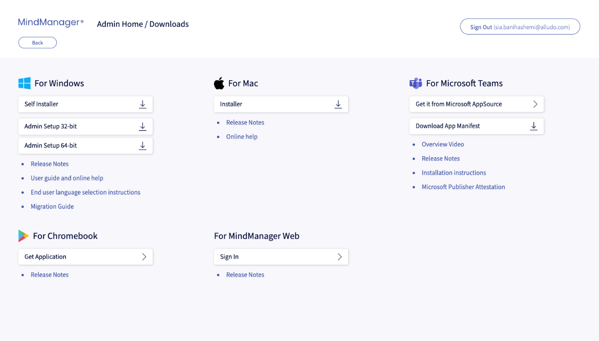Download the Windows Self Installer
The width and height of the screenshot is (599, 341).
point(86,104)
